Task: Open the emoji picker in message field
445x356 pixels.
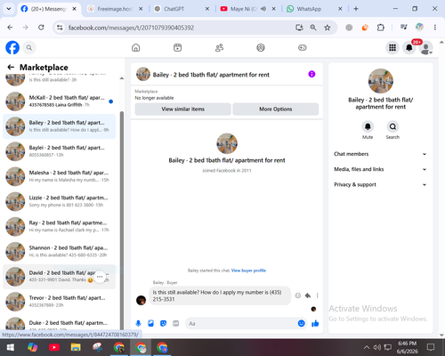Action: coord(301,323)
